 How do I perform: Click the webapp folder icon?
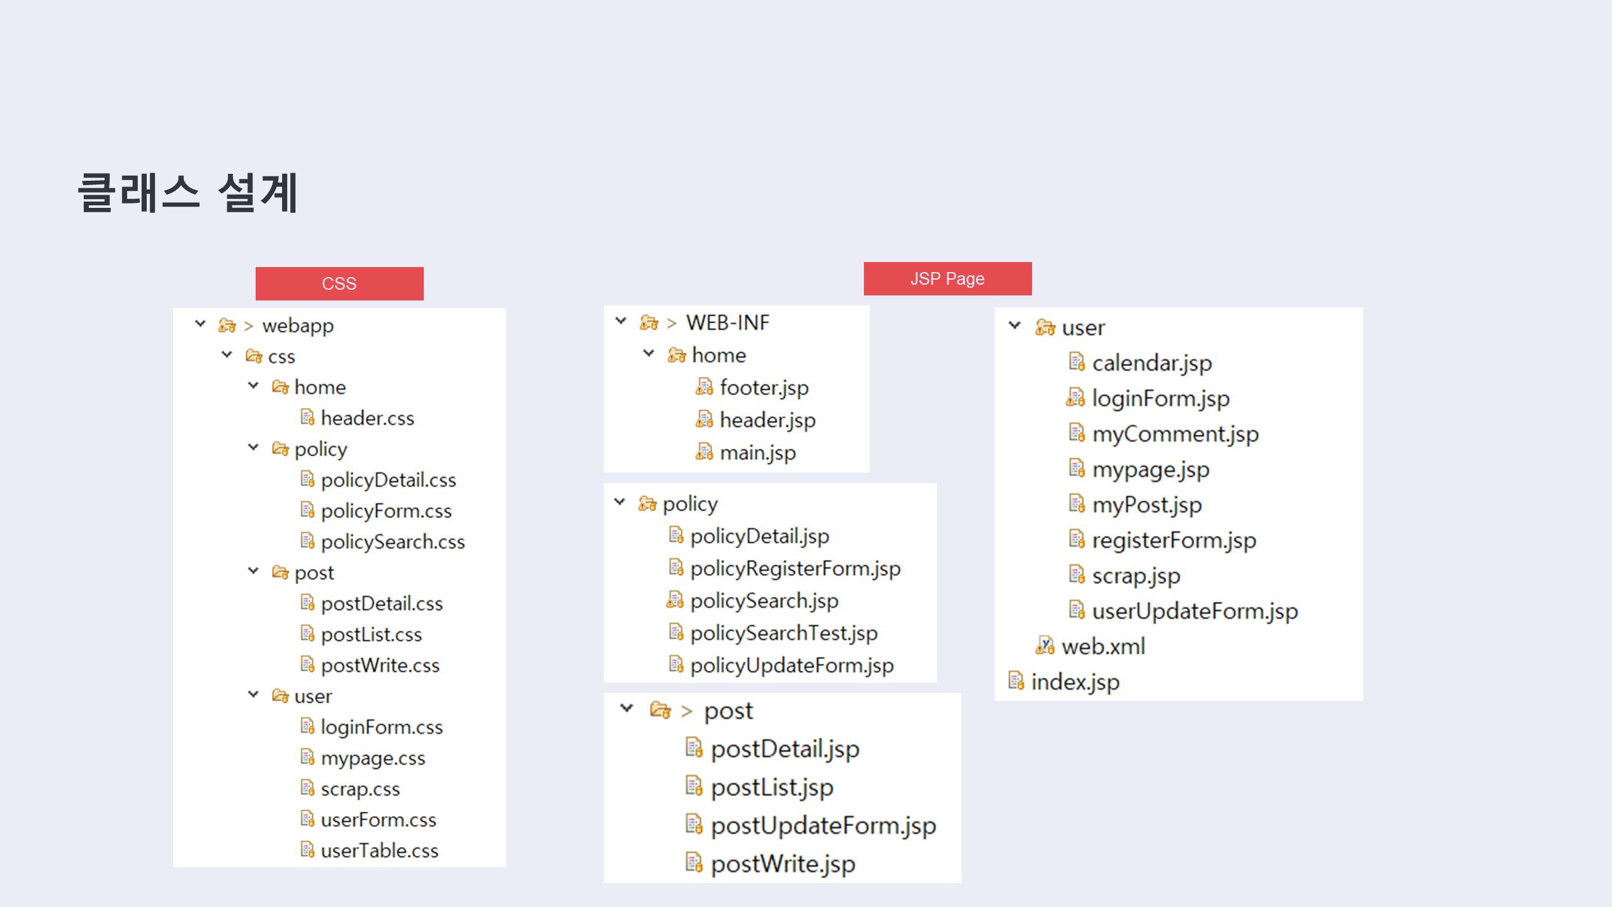[x=227, y=326]
